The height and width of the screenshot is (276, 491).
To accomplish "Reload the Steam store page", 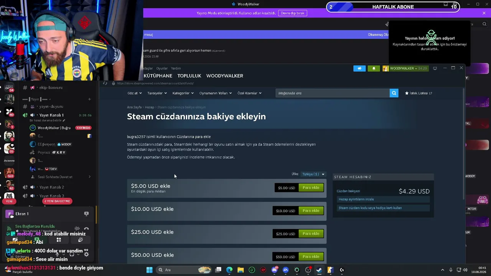I will point(105,83).
